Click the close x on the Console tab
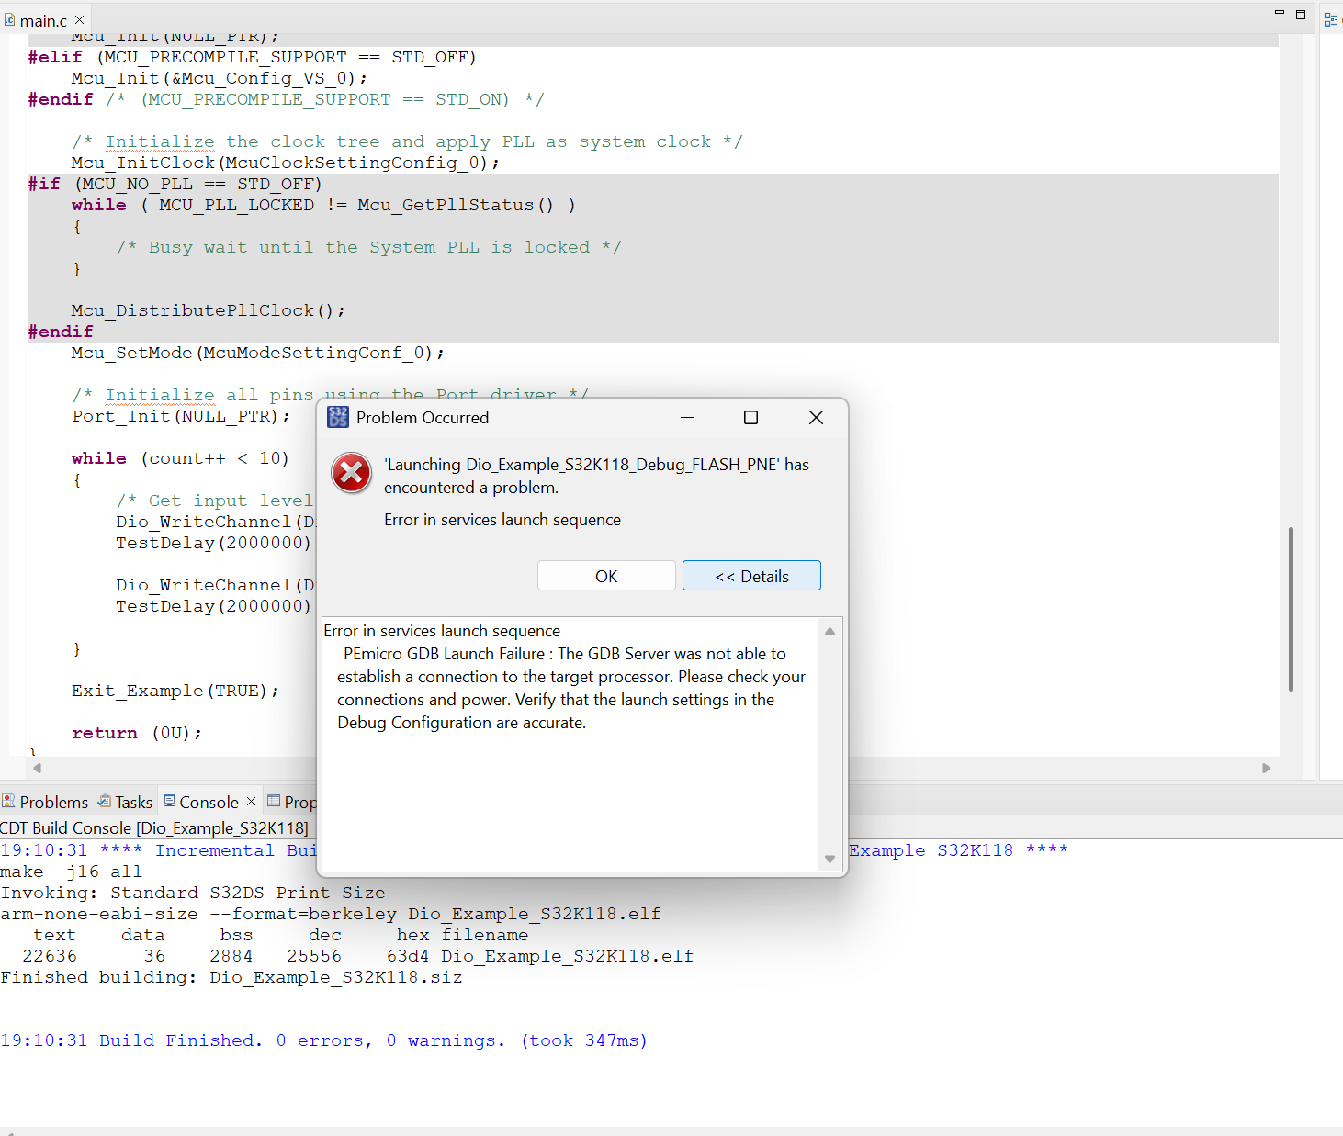This screenshot has height=1136, width=1343. coord(251,801)
